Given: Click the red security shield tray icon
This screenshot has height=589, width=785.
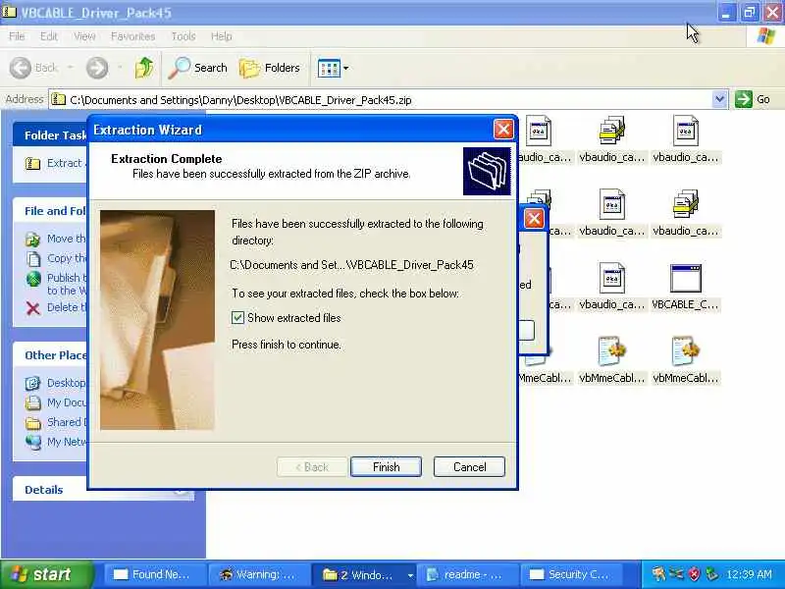Looking at the screenshot, I should (694, 574).
